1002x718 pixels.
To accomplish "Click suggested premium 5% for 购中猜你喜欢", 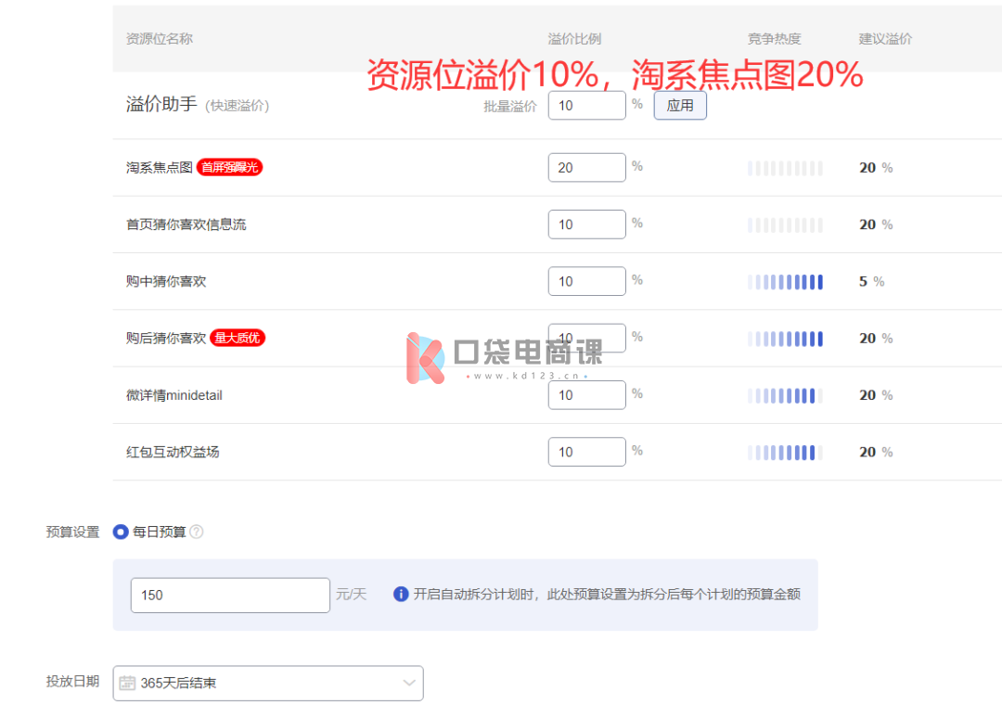I will (871, 281).
